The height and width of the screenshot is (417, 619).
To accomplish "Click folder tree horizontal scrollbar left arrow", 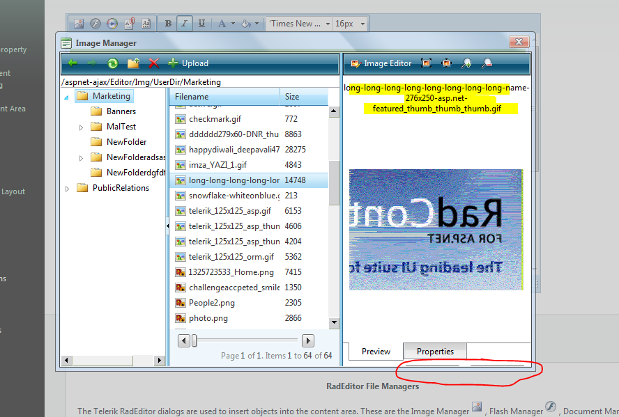I will click(66, 360).
